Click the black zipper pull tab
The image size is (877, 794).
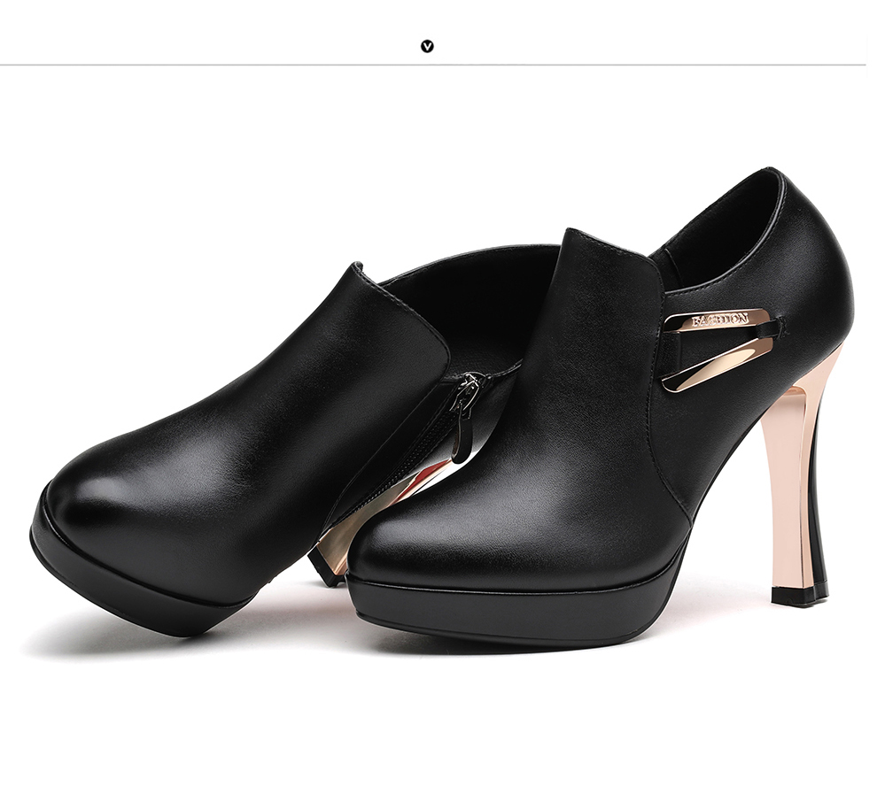[x=461, y=434]
